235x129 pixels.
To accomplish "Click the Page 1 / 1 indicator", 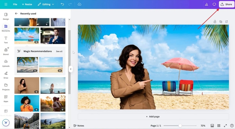I will (x=156, y=126).
